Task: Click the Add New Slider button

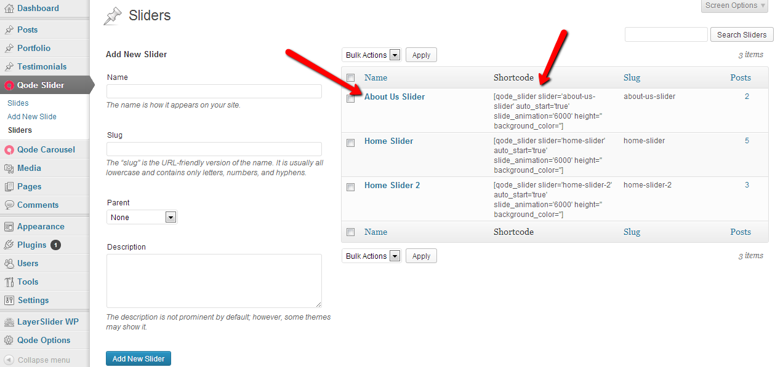Action: (x=139, y=359)
